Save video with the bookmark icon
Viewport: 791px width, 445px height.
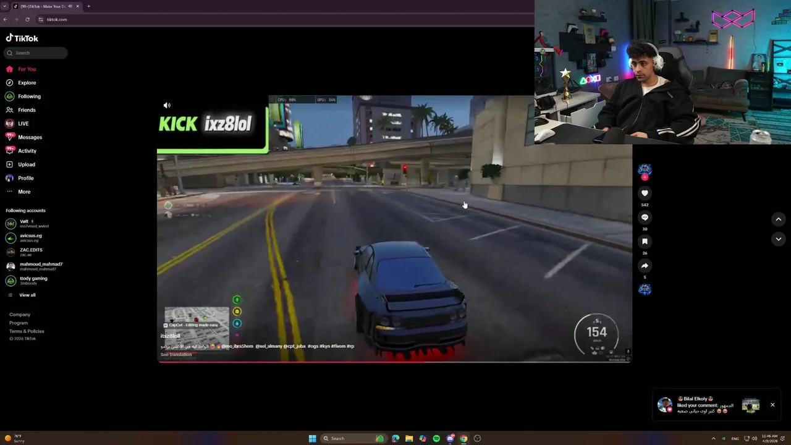(645, 242)
